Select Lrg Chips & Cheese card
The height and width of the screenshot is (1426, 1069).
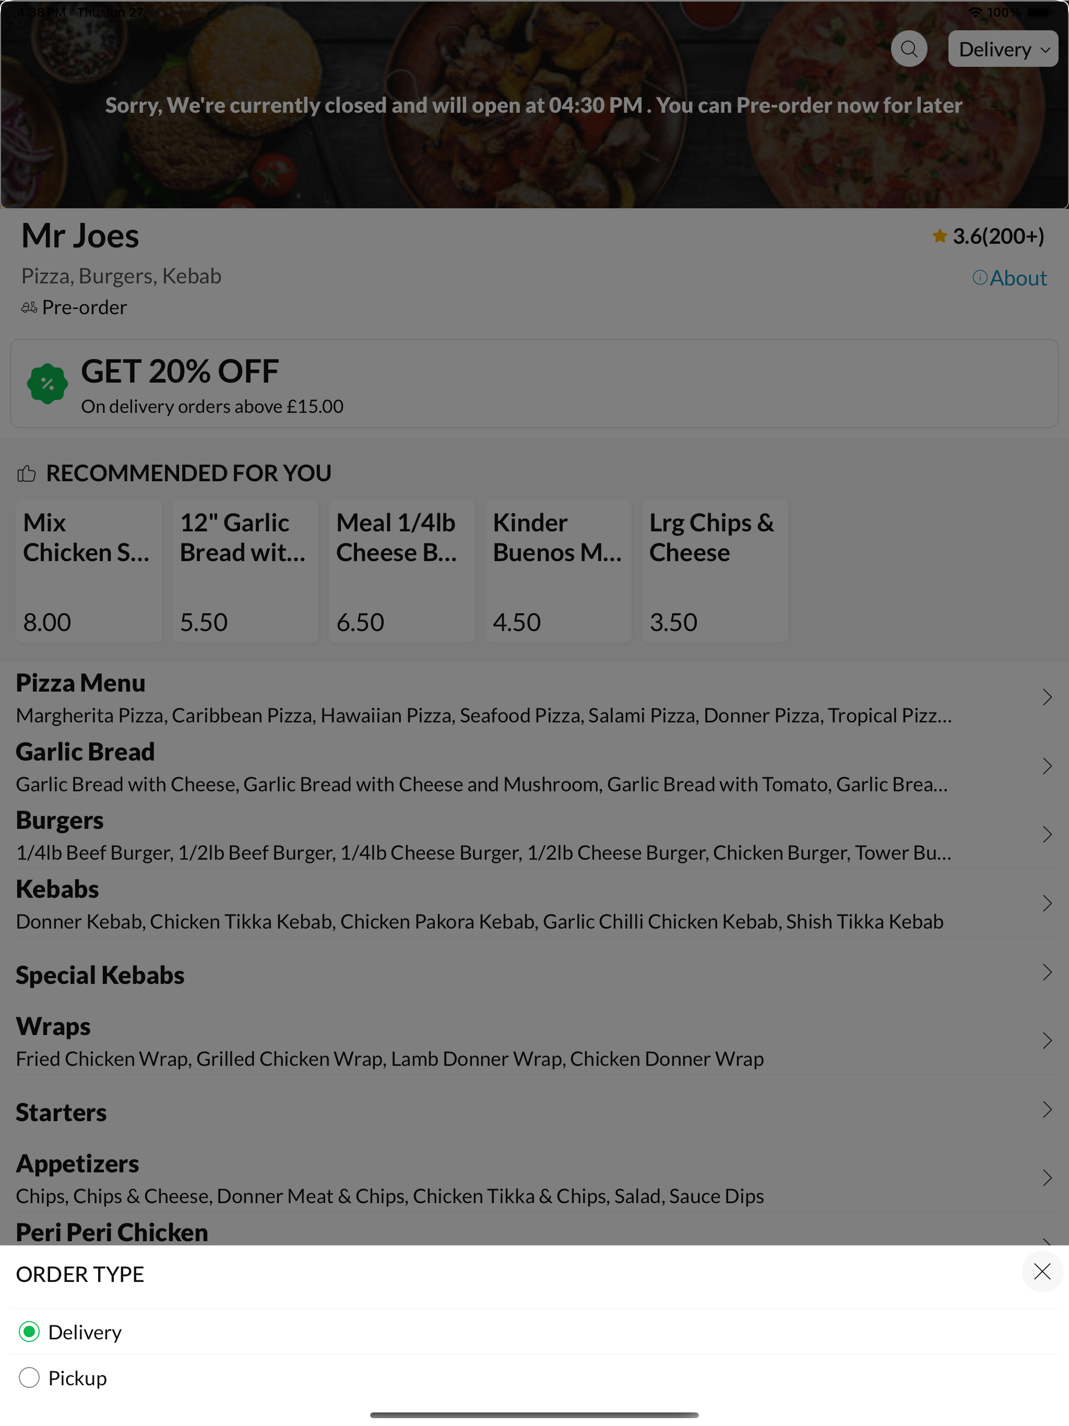715,571
